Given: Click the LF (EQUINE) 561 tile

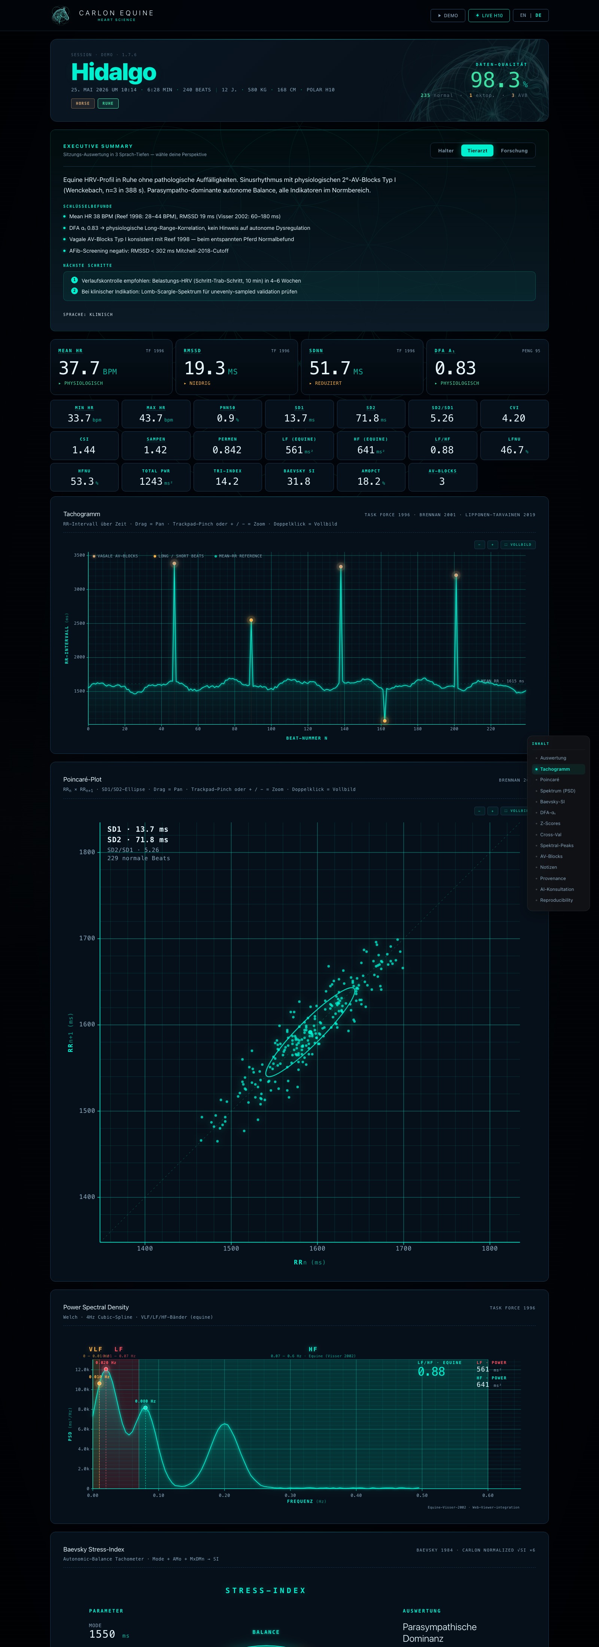Looking at the screenshot, I should point(299,446).
